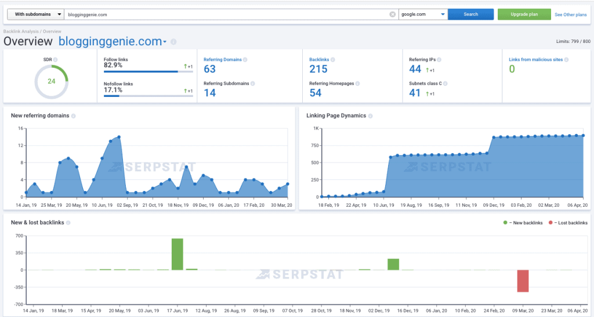
Task: Click the green bar near 02 Dec, 19
Action: click(393, 264)
